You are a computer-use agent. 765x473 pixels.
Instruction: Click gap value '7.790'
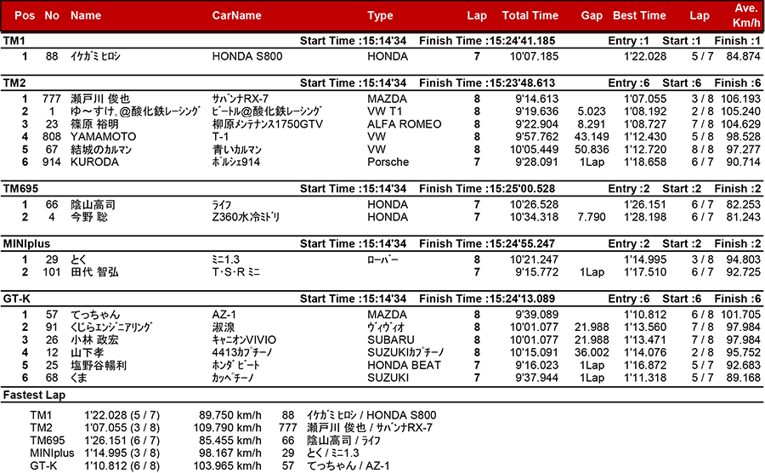coord(592,218)
